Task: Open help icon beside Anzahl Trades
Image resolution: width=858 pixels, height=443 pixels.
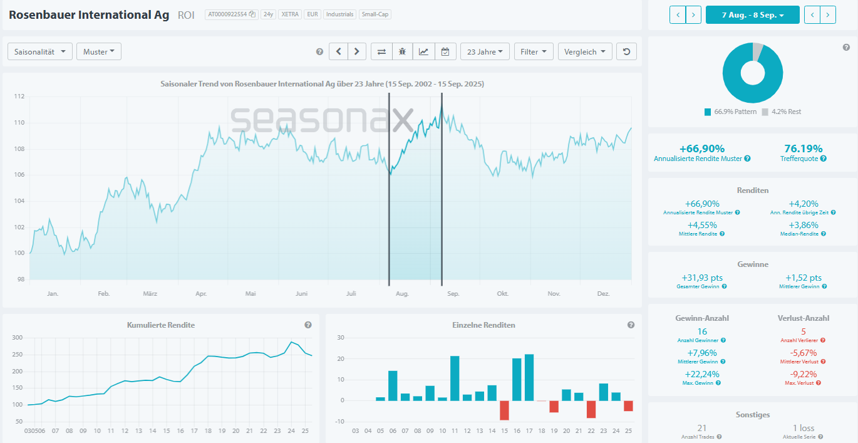Action: pos(719,437)
